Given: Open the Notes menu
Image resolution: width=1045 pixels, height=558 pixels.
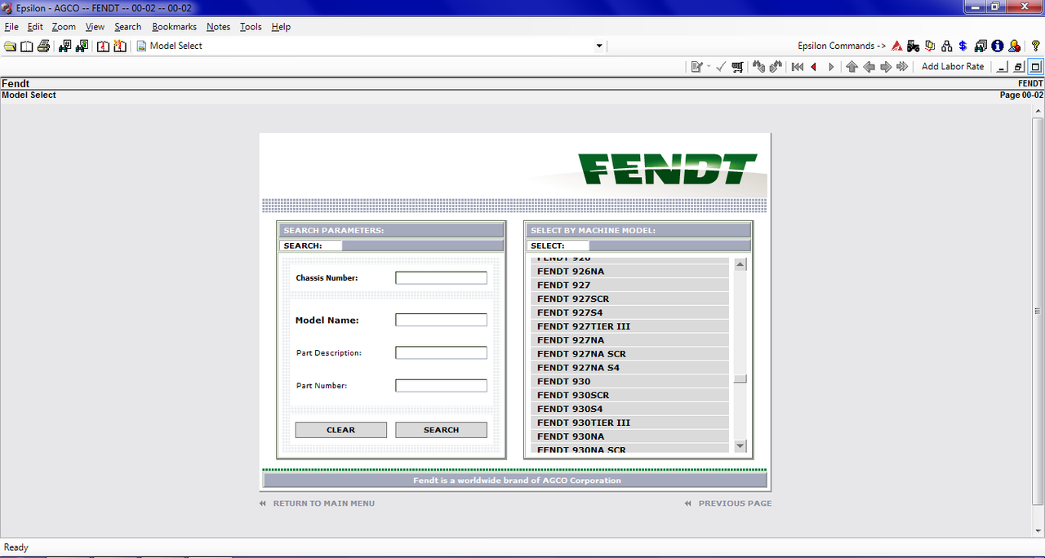Looking at the screenshot, I should pyautogui.click(x=219, y=27).
